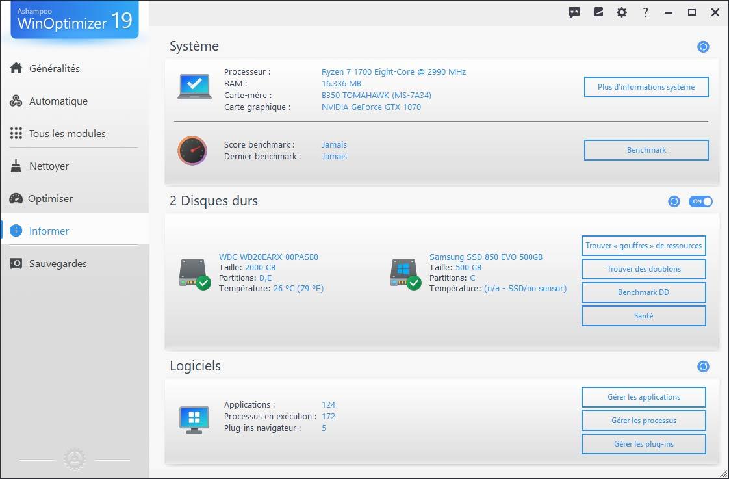Image resolution: width=729 pixels, height=479 pixels.
Task: Open help question mark icon
Action: point(645,12)
